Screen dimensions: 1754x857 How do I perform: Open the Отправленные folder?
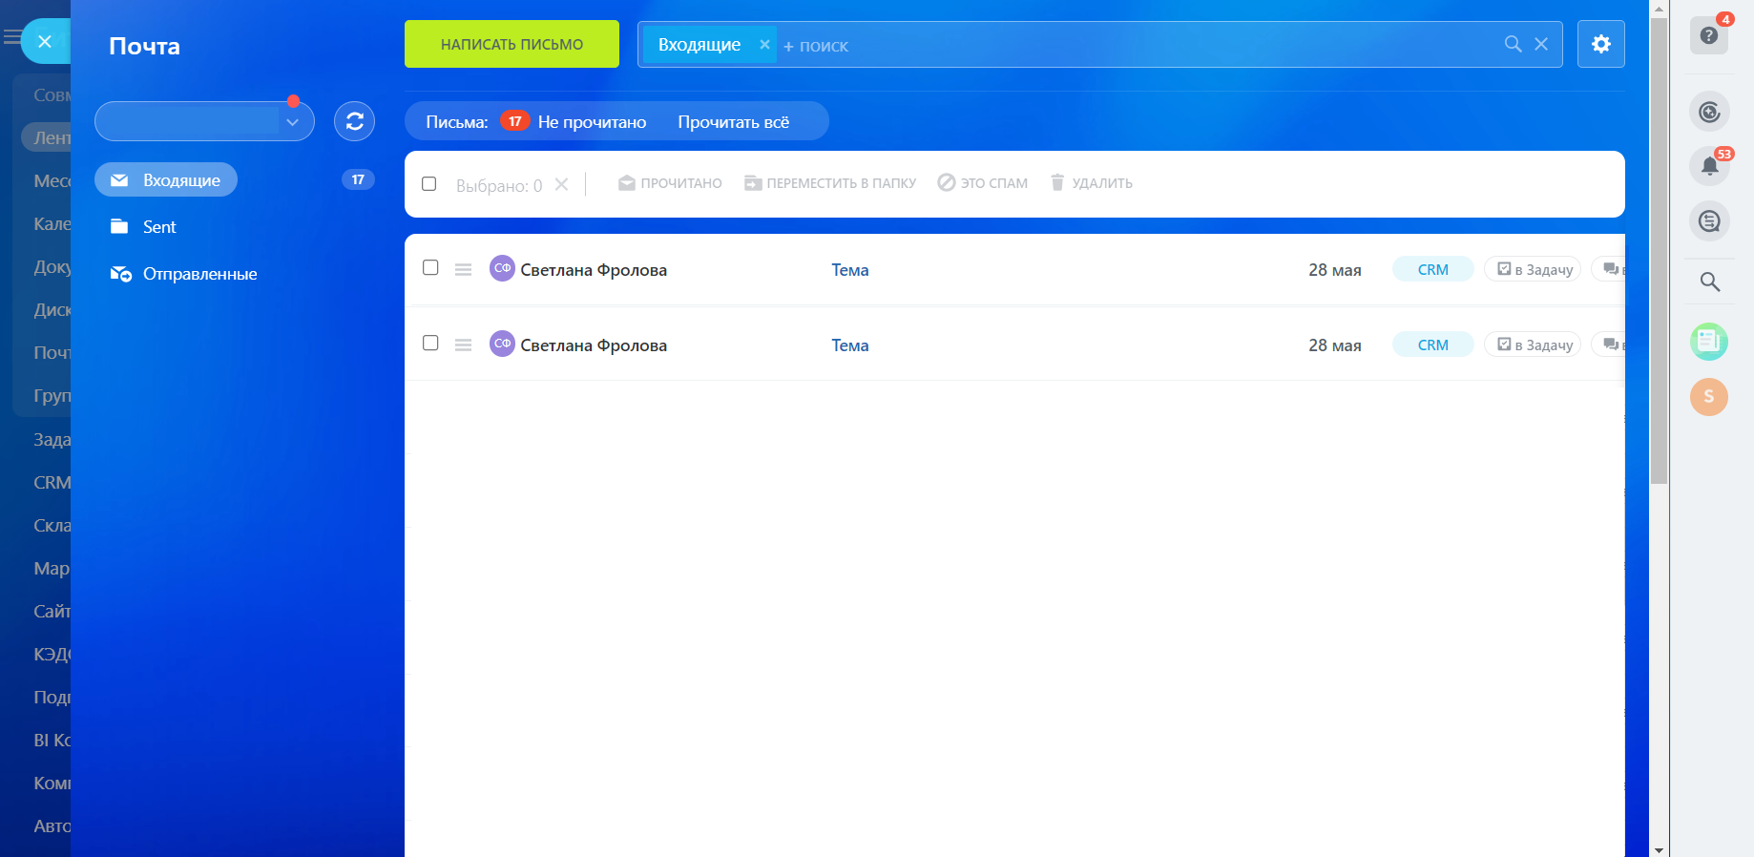point(183,274)
